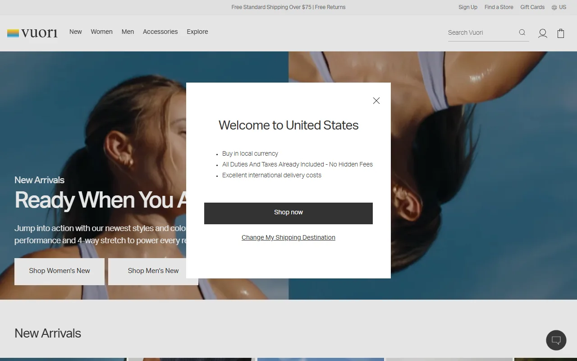The image size is (577, 361).
Task: Open the New menu
Action: [x=76, y=32]
